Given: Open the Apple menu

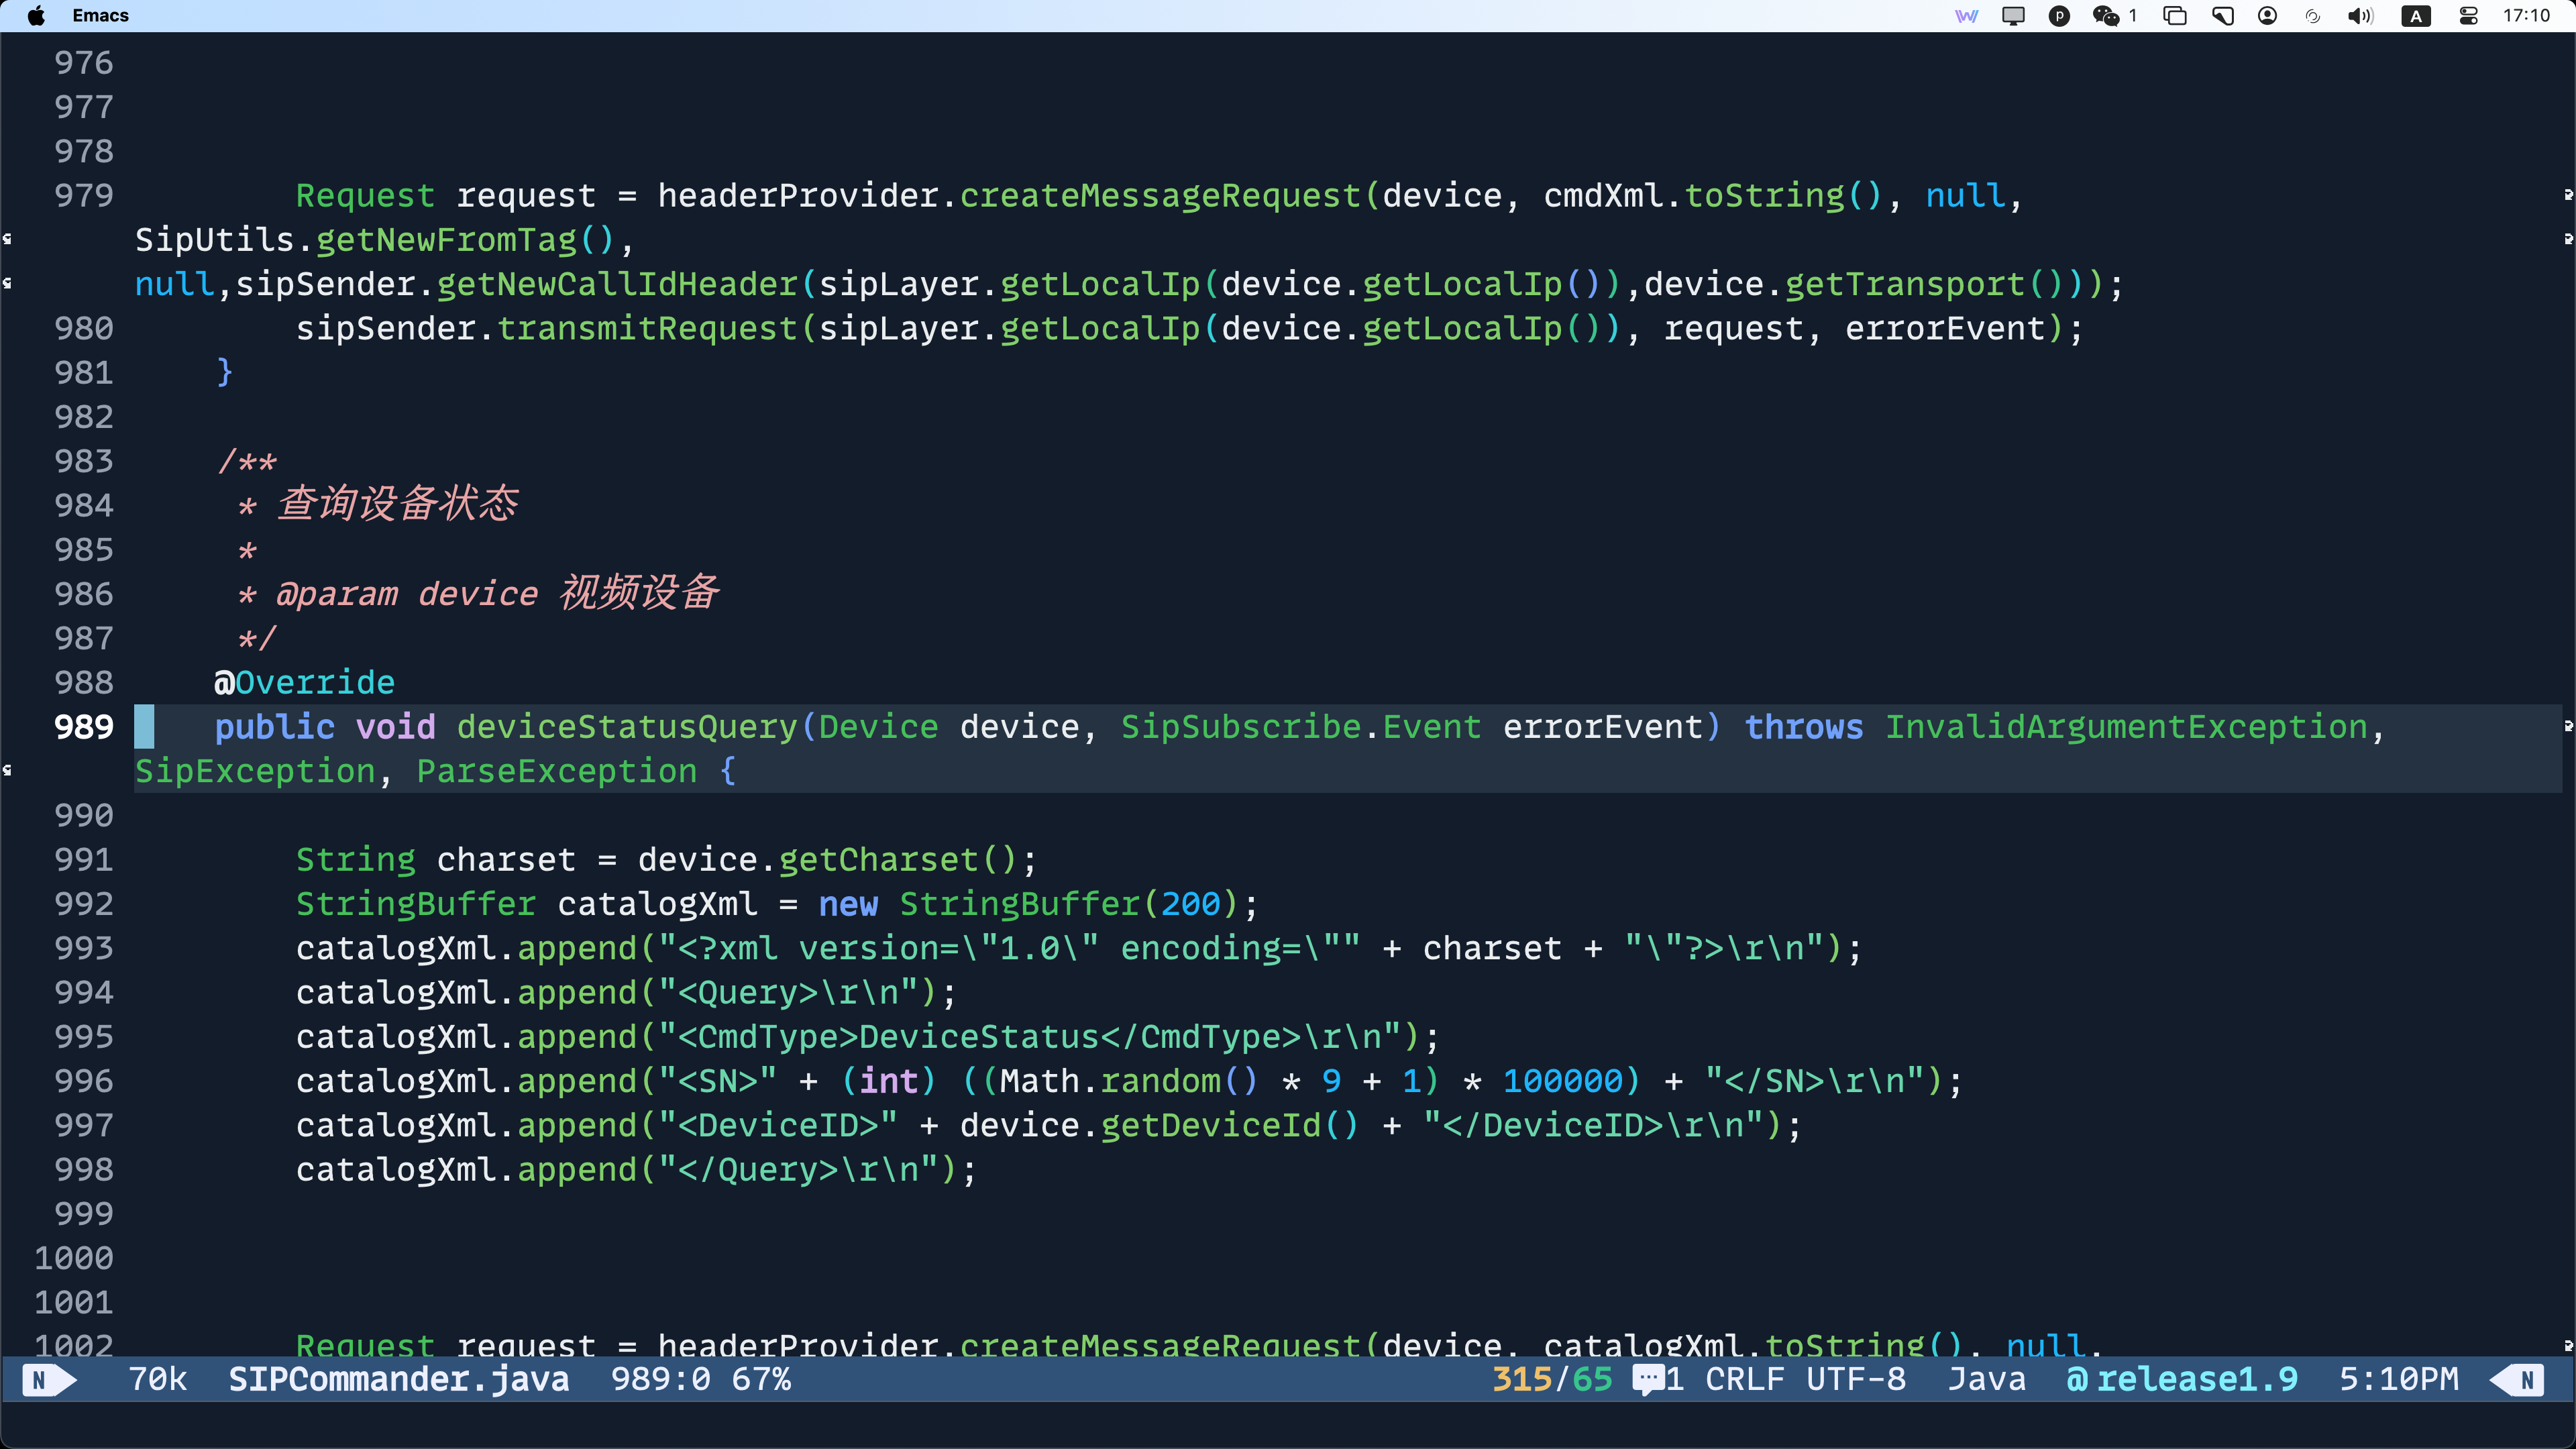Looking at the screenshot, I should click(x=36, y=16).
